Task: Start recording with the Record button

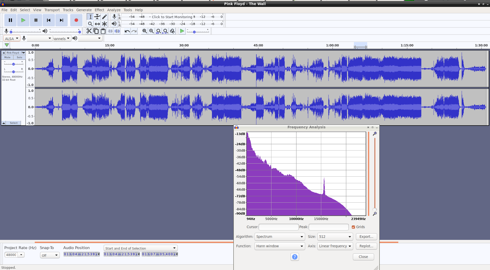Action: (76, 20)
